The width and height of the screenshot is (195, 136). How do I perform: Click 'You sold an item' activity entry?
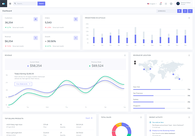[x=158, y=122]
